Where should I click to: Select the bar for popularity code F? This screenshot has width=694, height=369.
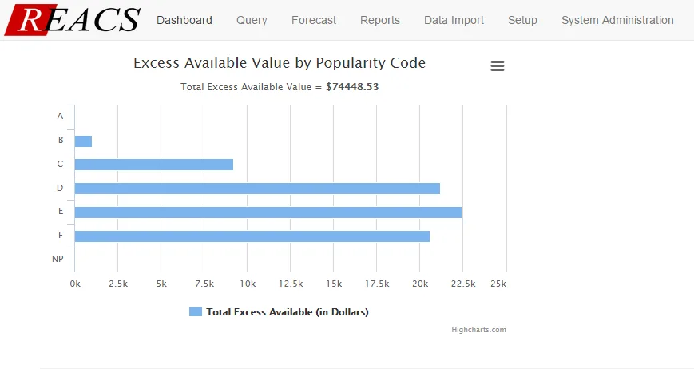click(252, 236)
